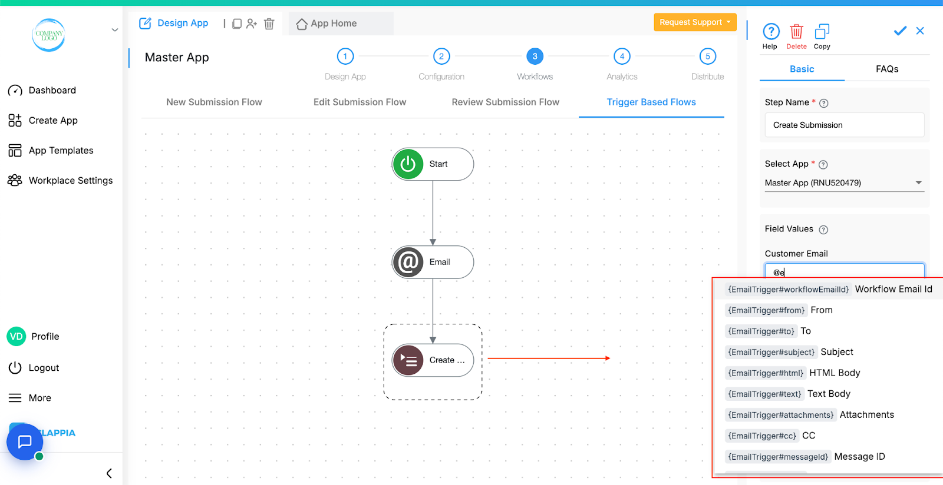Switch to Trigger Based Flows tab
The width and height of the screenshot is (943, 485).
(x=651, y=102)
